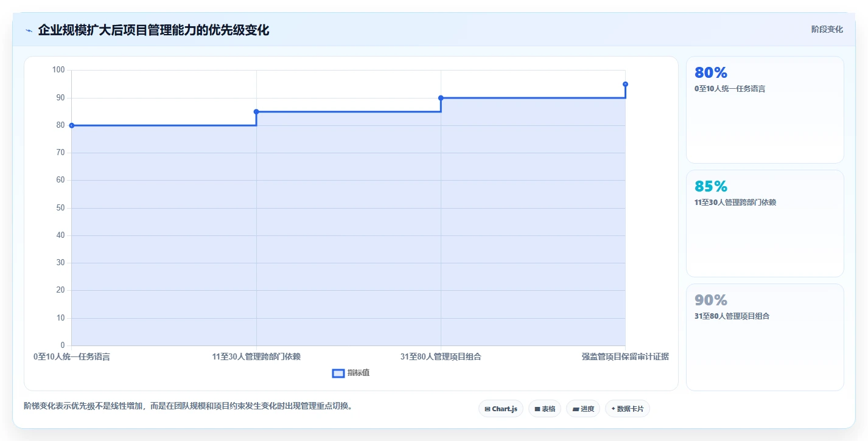Click the data point at value 80

tap(72, 125)
